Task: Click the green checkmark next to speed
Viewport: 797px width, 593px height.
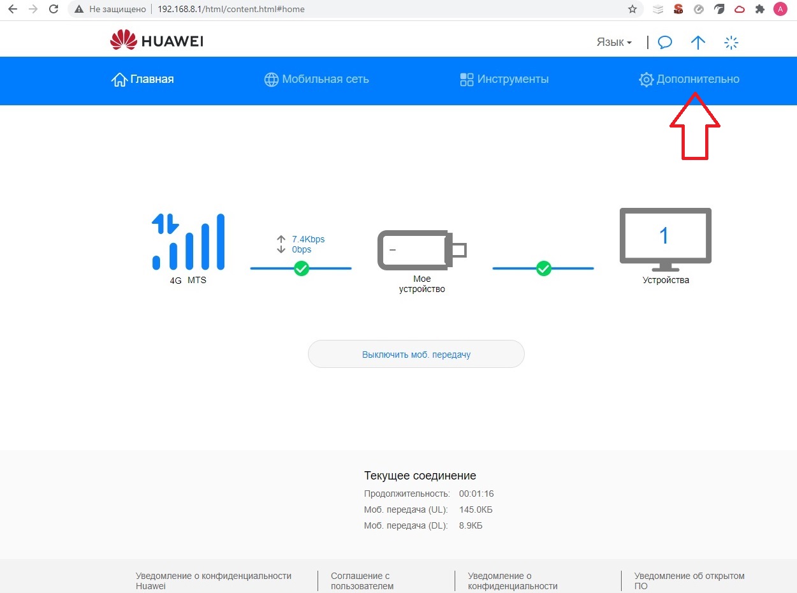Action: pos(302,268)
